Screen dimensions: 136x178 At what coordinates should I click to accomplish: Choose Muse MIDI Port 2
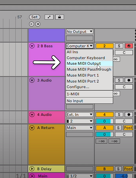pyautogui.click(x=89, y=81)
